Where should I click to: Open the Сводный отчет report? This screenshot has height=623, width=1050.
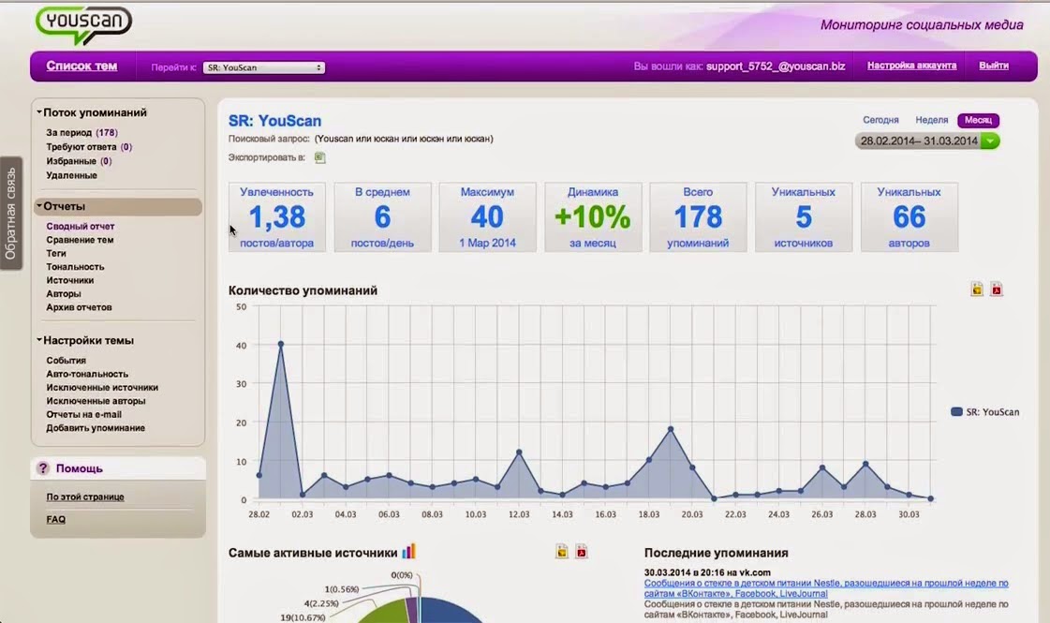pyautogui.click(x=81, y=227)
